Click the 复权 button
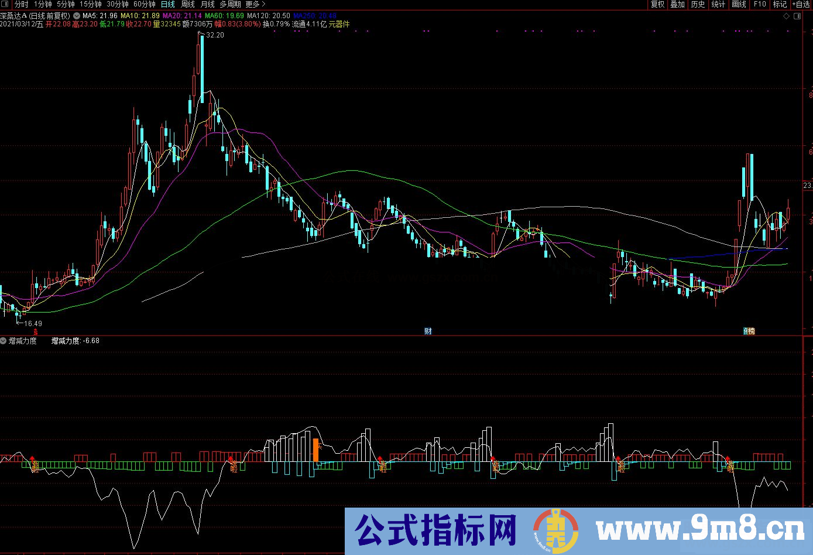This screenshot has width=813, height=555. click(x=658, y=4)
